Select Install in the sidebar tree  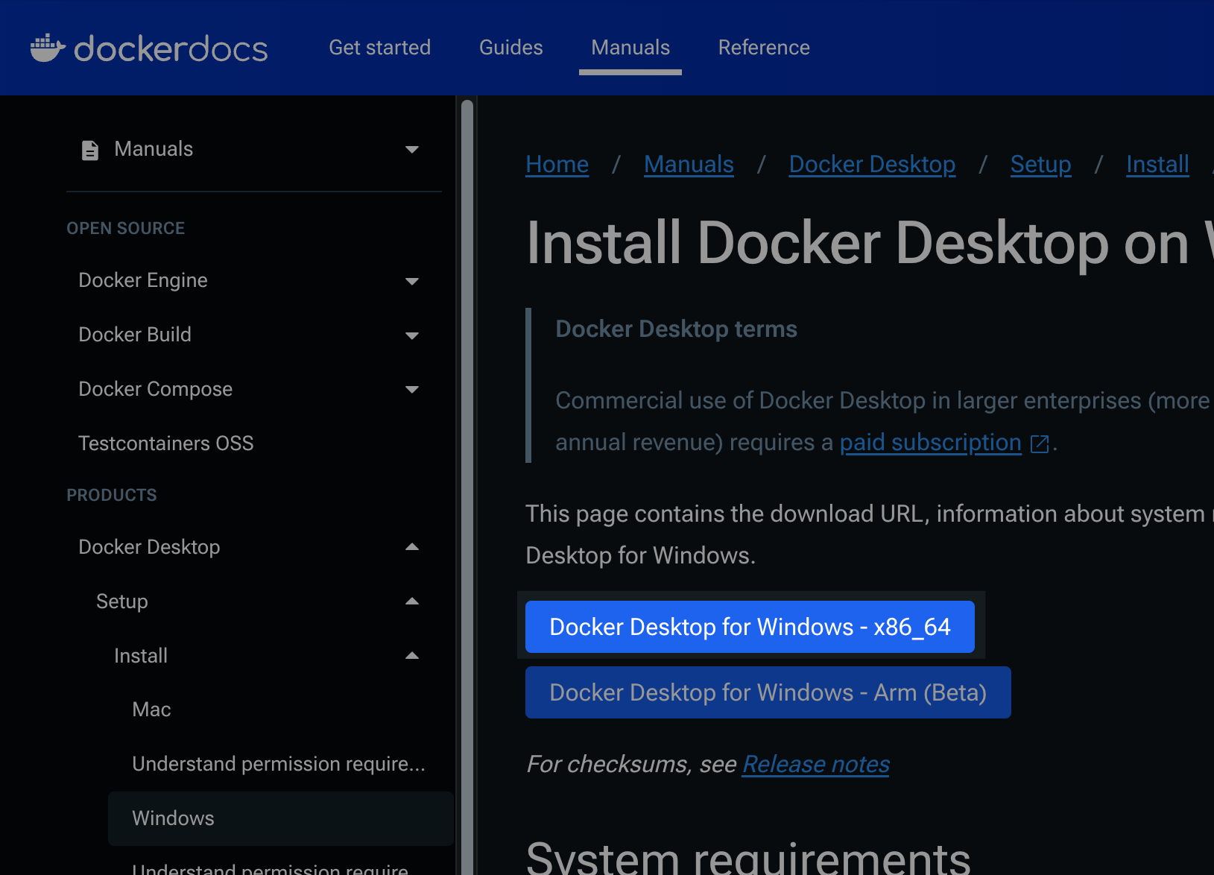[141, 656]
